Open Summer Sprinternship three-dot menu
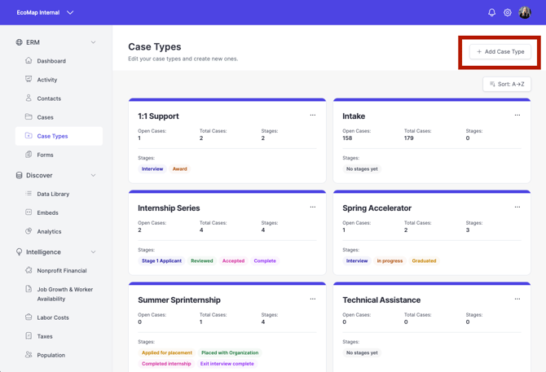This screenshot has height=372, width=546. [x=313, y=299]
